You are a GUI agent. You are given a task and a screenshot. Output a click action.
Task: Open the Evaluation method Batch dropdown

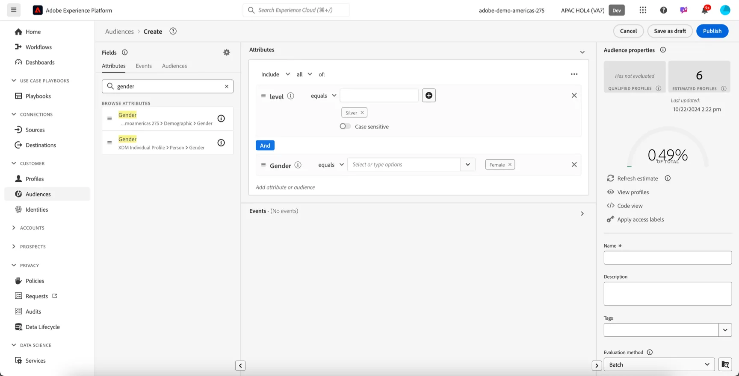point(659,364)
